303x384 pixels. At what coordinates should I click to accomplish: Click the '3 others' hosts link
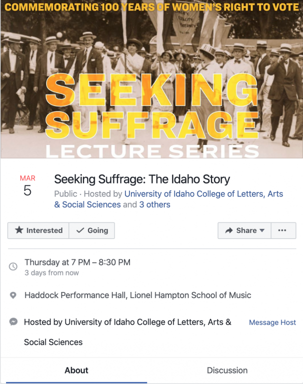pos(154,204)
